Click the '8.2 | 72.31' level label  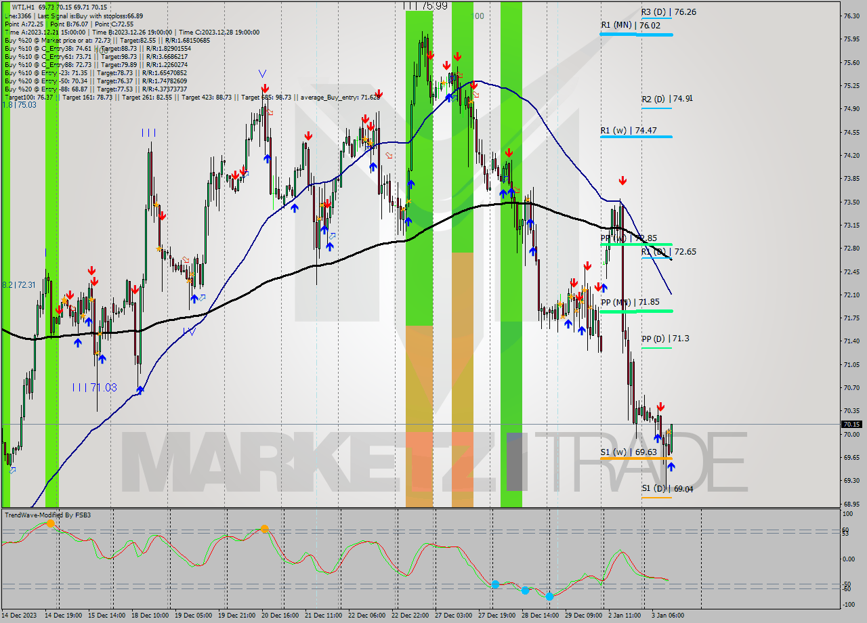(19, 285)
